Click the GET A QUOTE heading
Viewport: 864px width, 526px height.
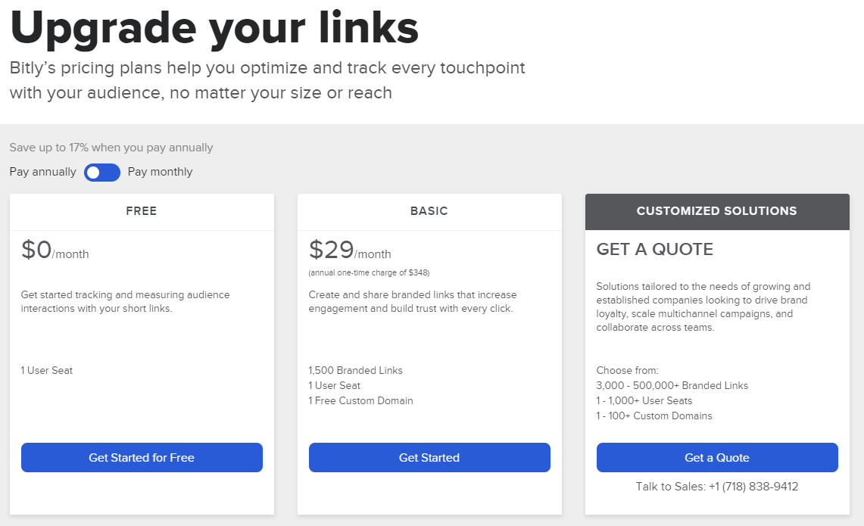[x=655, y=250]
